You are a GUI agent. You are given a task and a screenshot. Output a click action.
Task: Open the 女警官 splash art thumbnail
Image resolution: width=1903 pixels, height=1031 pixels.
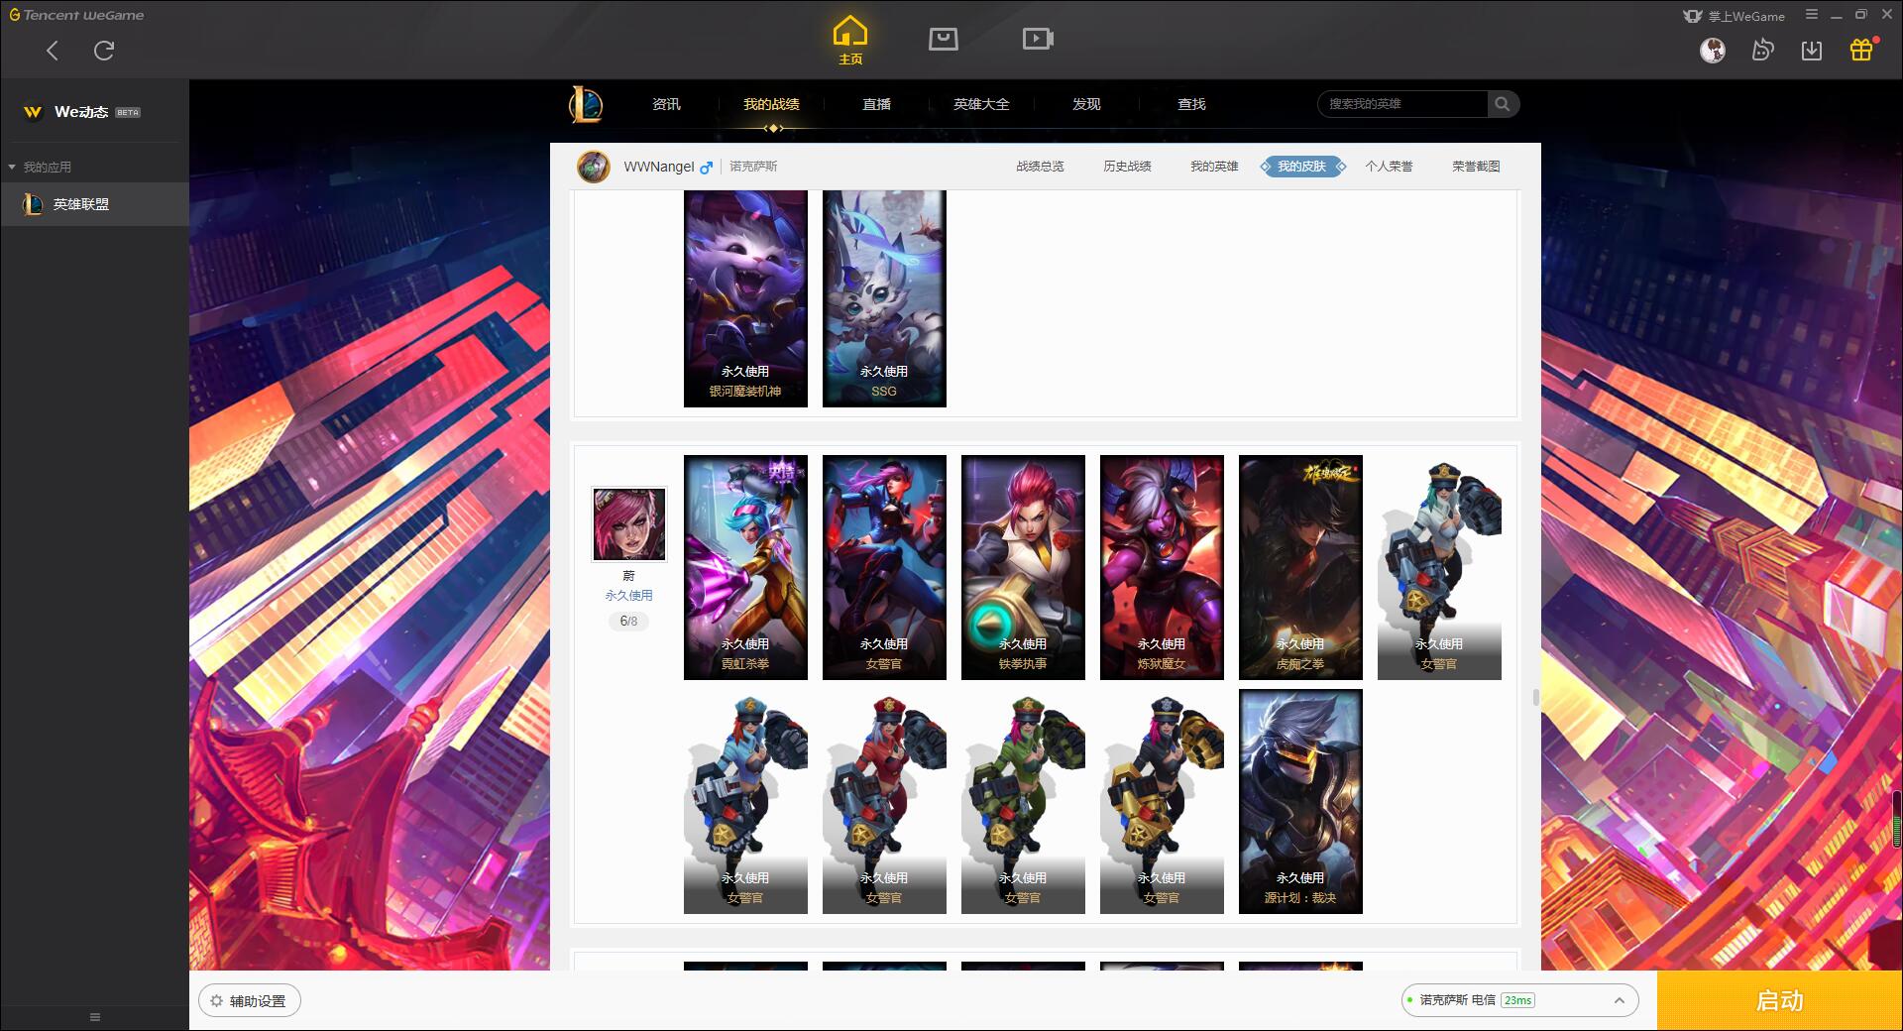(x=884, y=567)
